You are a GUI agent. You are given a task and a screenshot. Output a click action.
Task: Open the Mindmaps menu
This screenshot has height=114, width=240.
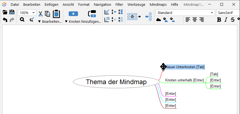pyautogui.click(x=158, y=5)
